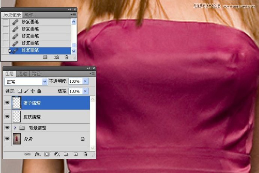Open the 不透明度 opacity slider arrow
The height and width of the screenshot is (173, 259).
85,81
